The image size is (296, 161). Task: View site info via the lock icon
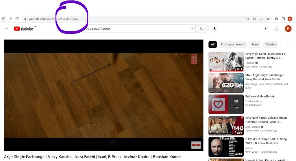tap(25, 19)
